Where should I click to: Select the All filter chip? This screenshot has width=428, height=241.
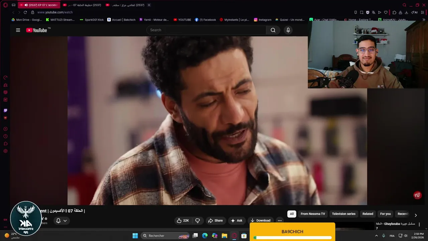[x=292, y=214]
